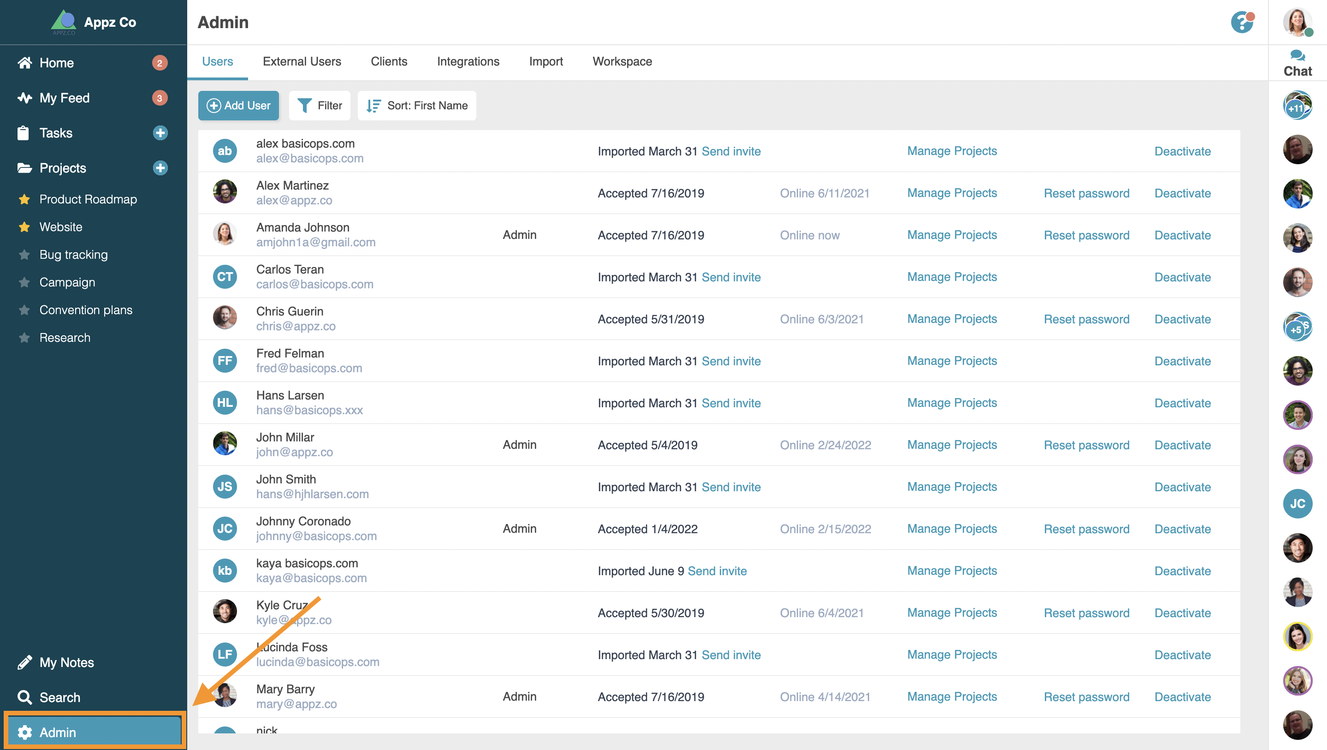The image size is (1327, 750).
Task: Switch to the Import tab
Action: pos(545,62)
